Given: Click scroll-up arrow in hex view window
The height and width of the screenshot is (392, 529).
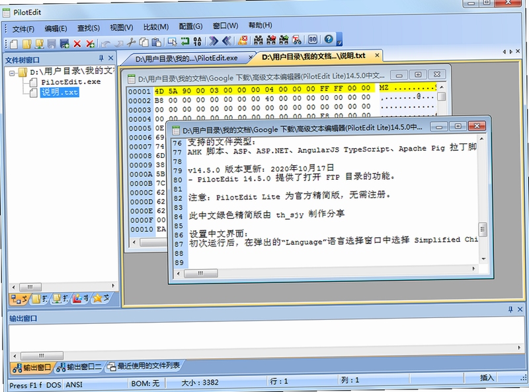Looking at the screenshot, I should (441, 87).
